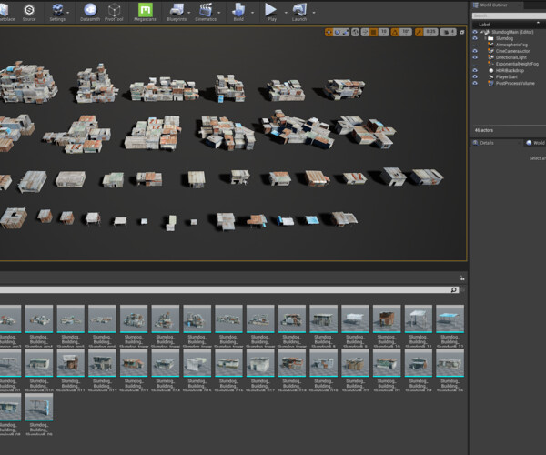Open the rotation snap 10° dropdown
This screenshot has width=546, height=455.
click(x=406, y=33)
